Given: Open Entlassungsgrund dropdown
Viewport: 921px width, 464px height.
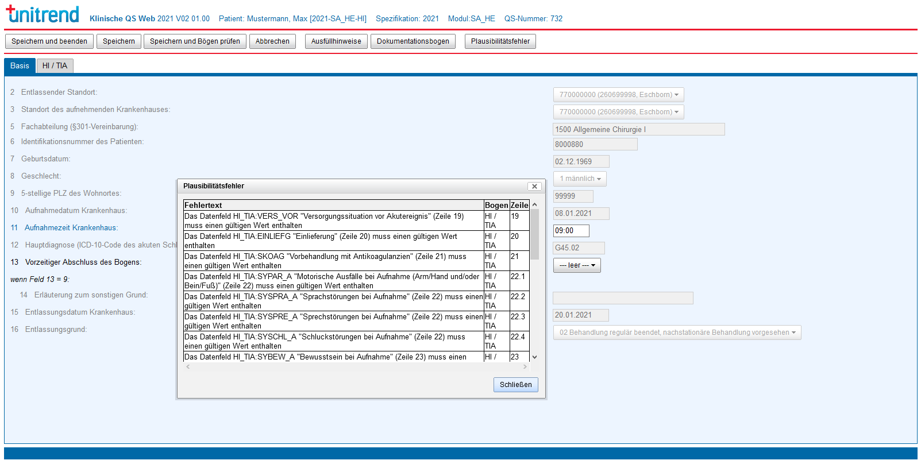Looking at the screenshot, I should tap(677, 332).
